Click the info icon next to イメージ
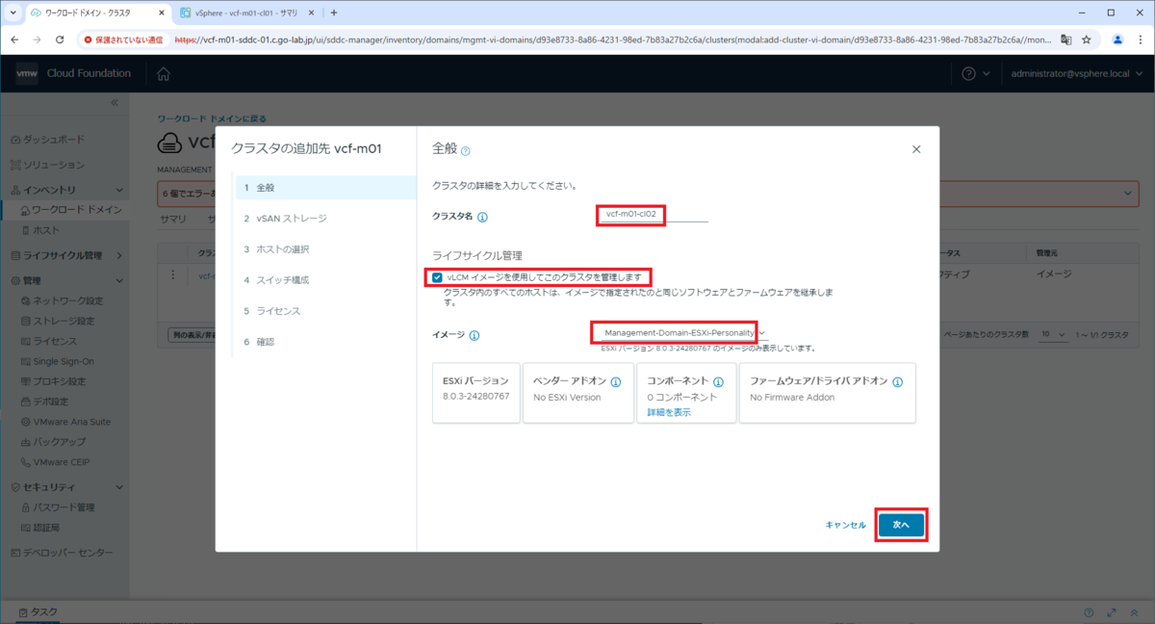 [475, 335]
